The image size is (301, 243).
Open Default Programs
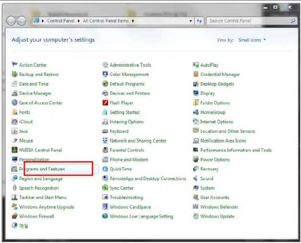tap(127, 84)
